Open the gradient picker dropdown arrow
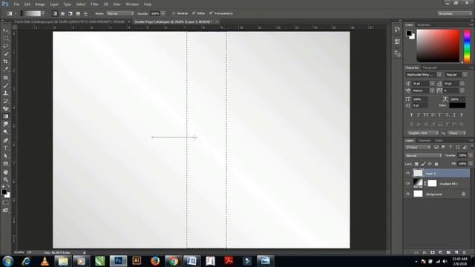 43,13
